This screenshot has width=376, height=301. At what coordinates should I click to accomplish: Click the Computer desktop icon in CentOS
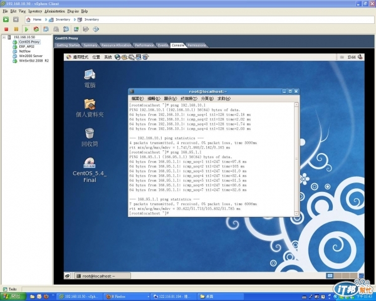pyautogui.click(x=90, y=75)
